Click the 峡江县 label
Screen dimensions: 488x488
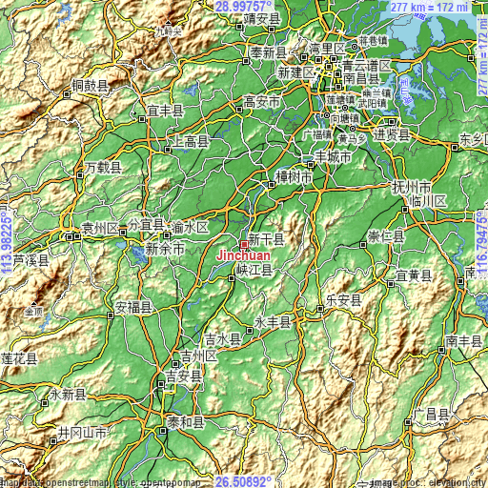(x=254, y=270)
